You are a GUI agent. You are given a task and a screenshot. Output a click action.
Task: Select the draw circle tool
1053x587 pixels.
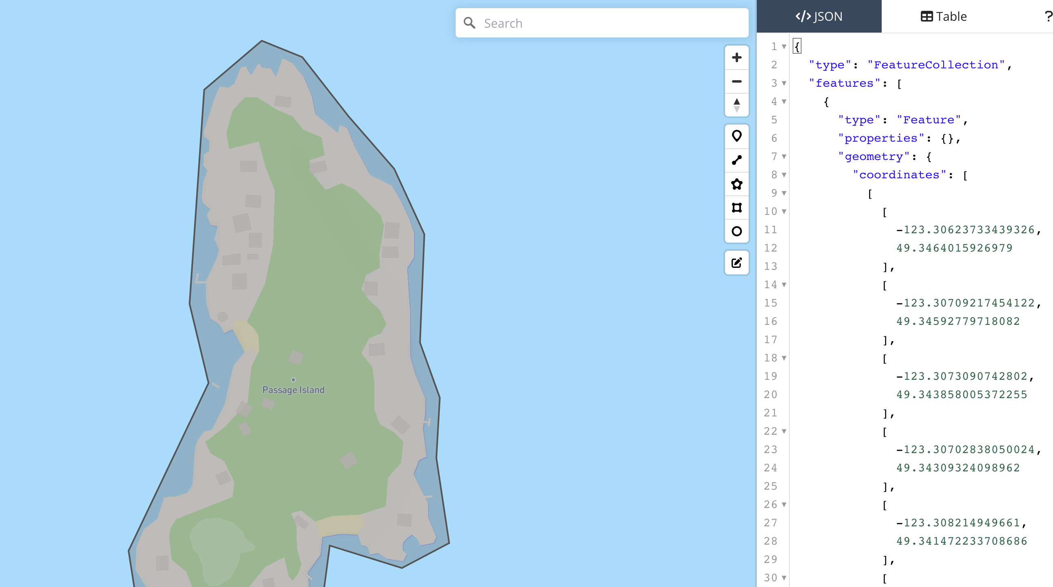click(x=736, y=232)
